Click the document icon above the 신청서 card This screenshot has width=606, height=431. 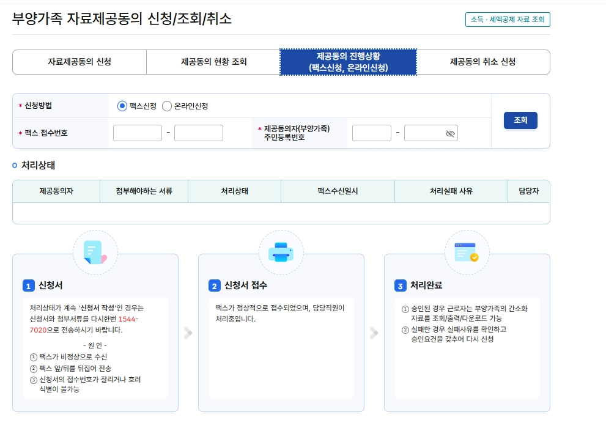point(95,251)
